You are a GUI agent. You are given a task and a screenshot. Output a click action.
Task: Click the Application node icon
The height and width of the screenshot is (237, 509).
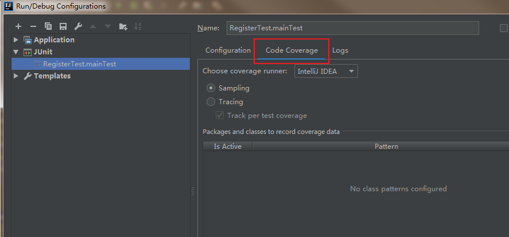[x=28, y=40]
